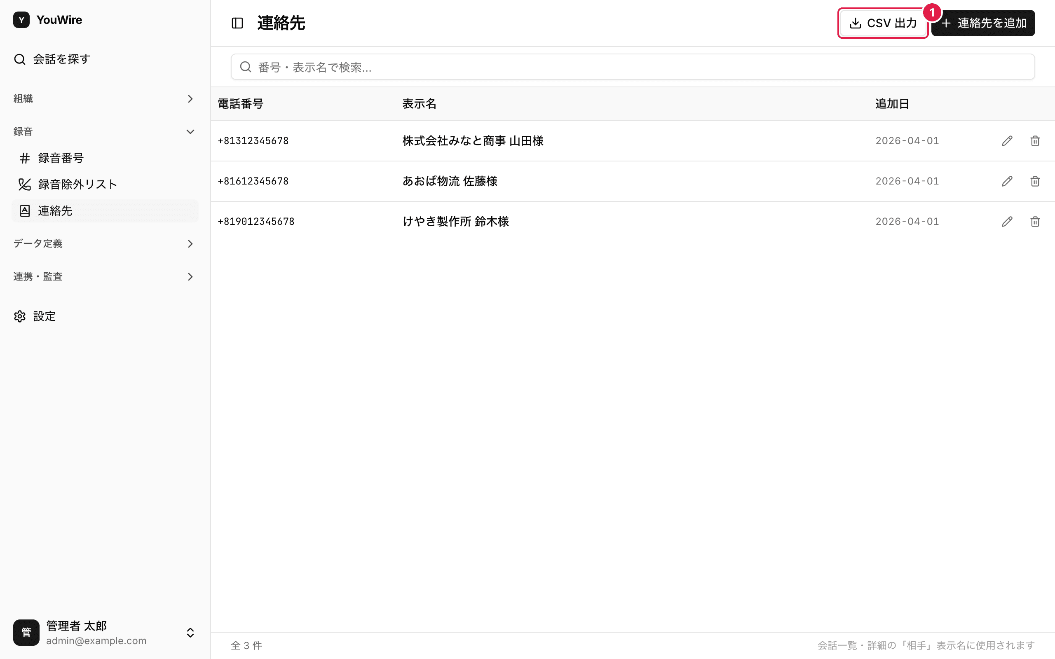Click the 全 3 件 count text
Screen dimensions: 1055x659
(x=247, y=645)
